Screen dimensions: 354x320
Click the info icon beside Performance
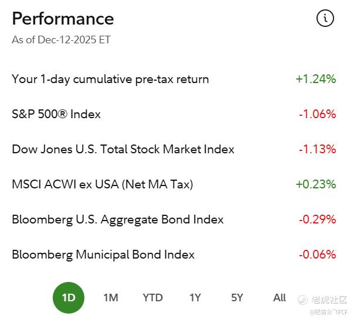tap(325, 18)
